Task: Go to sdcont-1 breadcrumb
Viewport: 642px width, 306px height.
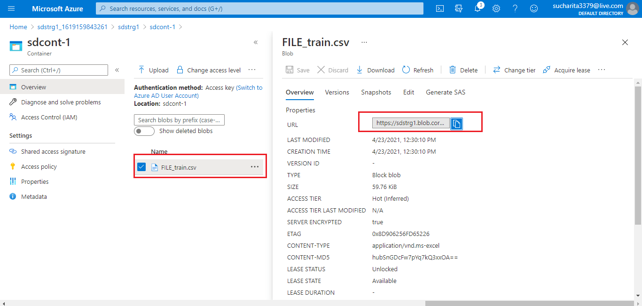Action: (162, 27)
